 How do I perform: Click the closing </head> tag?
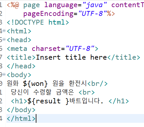21,66
